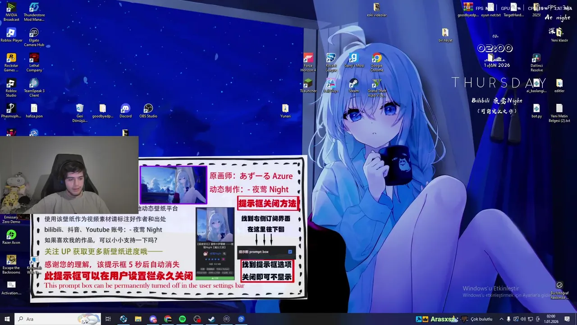The width and height of the screenshot is (577, 325).
Task: Select Escape the Backrooms desktop icon
Action: coord(11,265)
